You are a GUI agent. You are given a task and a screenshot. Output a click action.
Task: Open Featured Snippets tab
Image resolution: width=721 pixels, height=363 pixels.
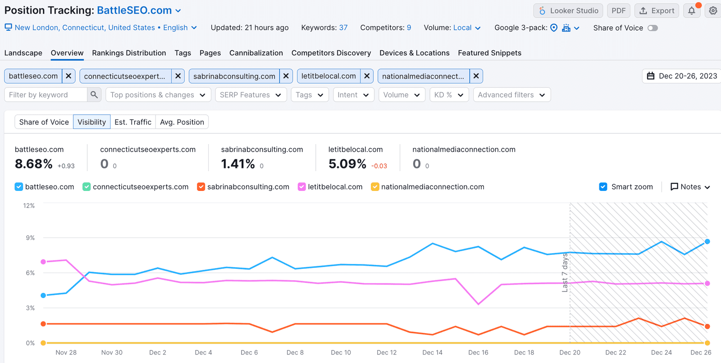pos(489,53)
